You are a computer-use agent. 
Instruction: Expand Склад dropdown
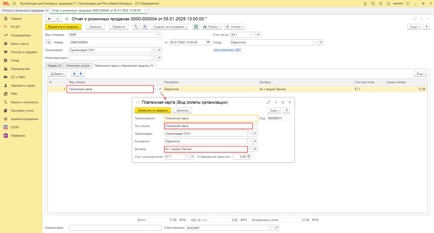[x=316, y=42]
